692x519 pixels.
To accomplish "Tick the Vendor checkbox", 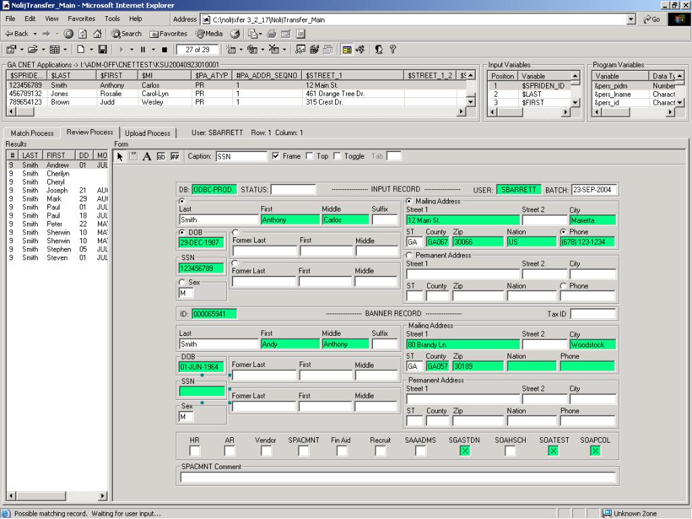I will point(266,451).
